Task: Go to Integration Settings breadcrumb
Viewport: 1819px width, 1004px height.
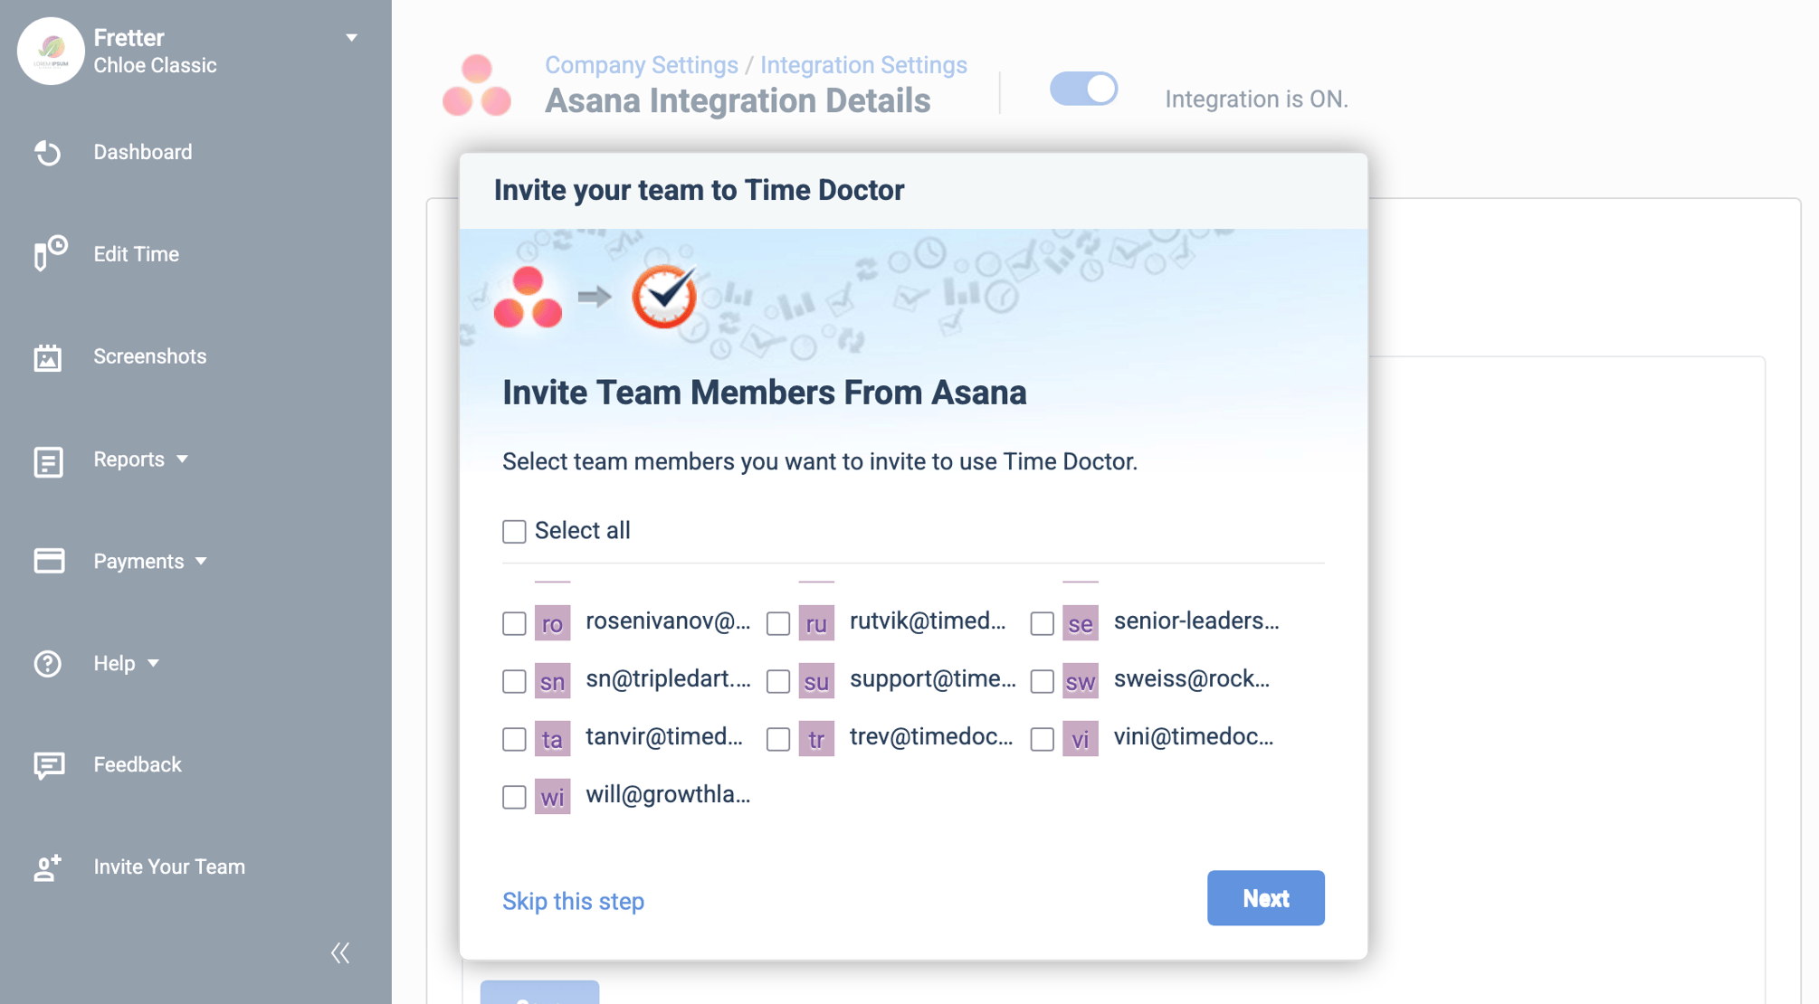Action: point(864,64)
